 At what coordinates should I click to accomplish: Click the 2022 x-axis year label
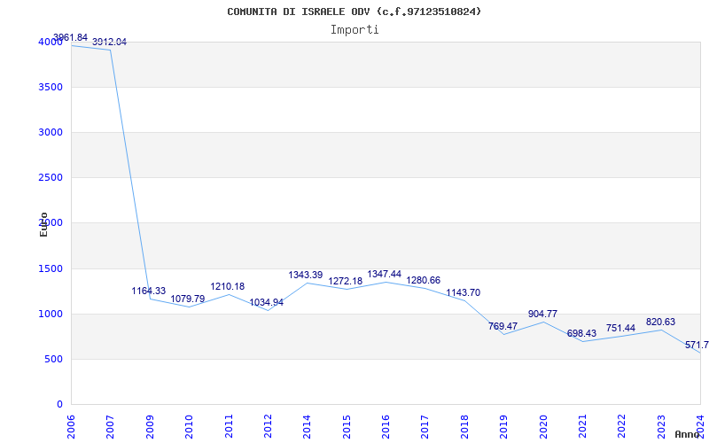pos(622,426)
